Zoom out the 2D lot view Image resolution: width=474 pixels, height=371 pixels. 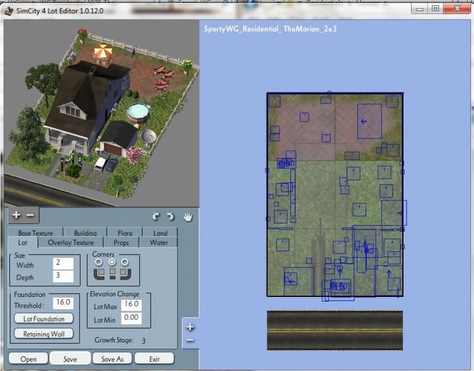point(190,340)
